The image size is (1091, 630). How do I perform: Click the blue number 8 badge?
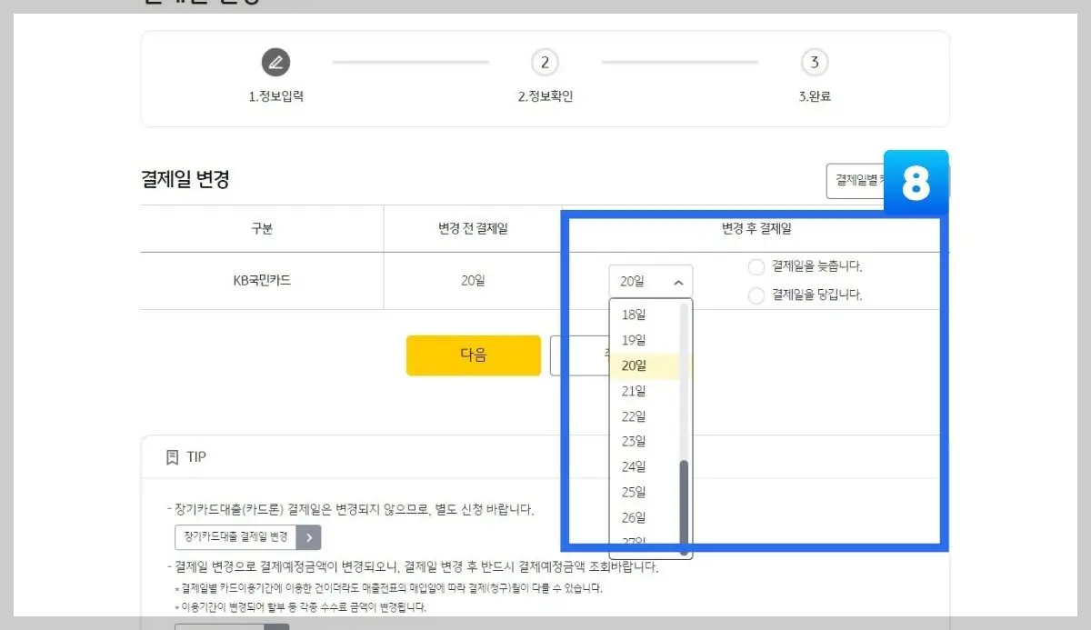(916, 181)
